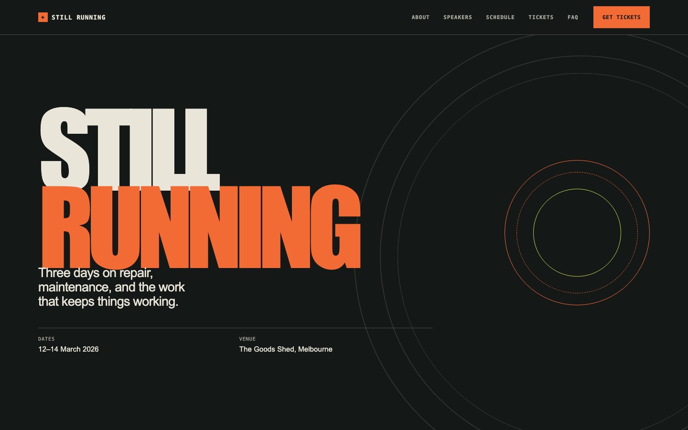This screenshot has height=430, width=688.
Task: View the Schedule page
Action: [x=500, y=17]
